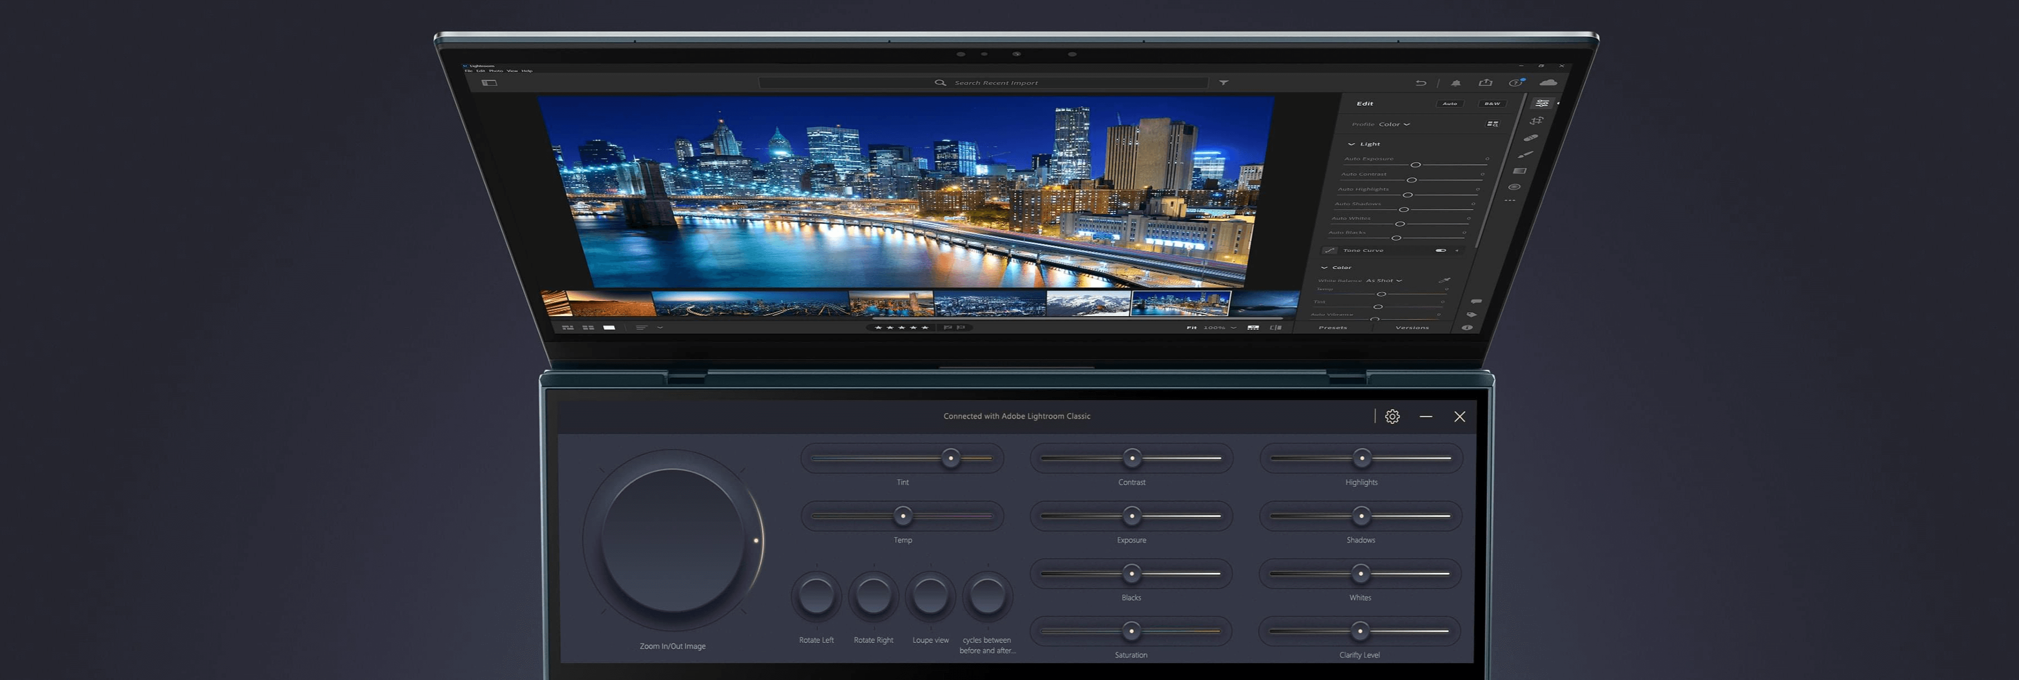Open settings gear on ScreenPad control panel

tap(1392, 417)
